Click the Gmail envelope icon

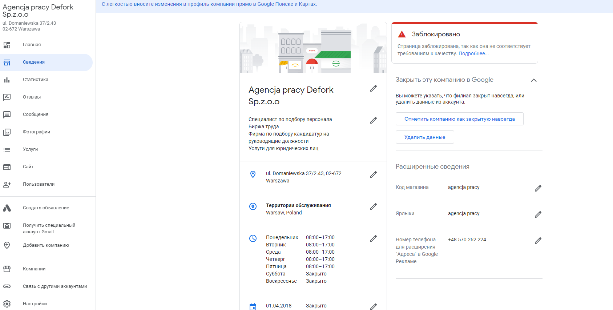pos(7,226)
